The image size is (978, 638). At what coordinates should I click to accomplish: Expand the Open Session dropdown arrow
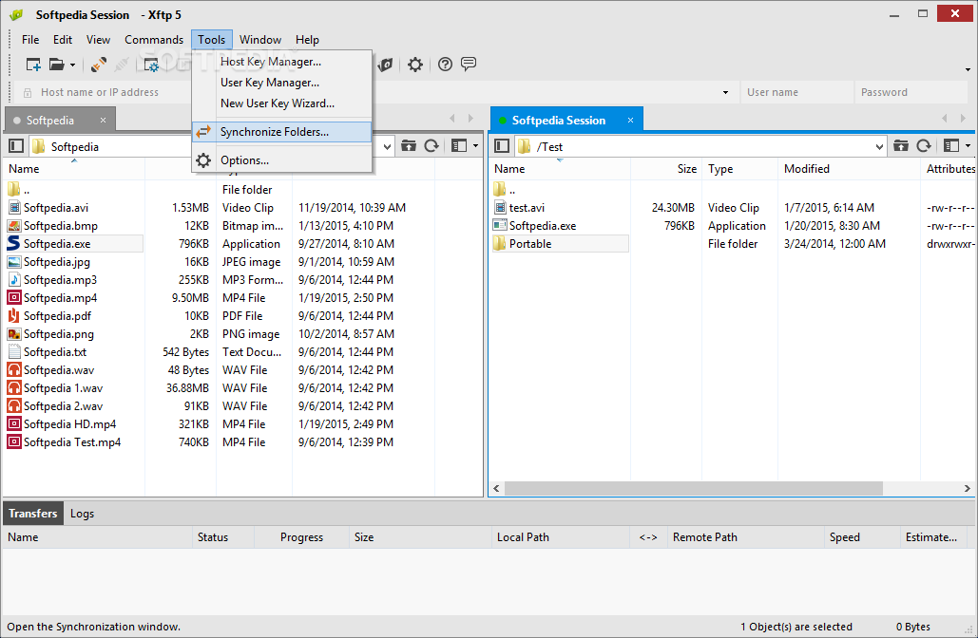(x=72, y=65)
